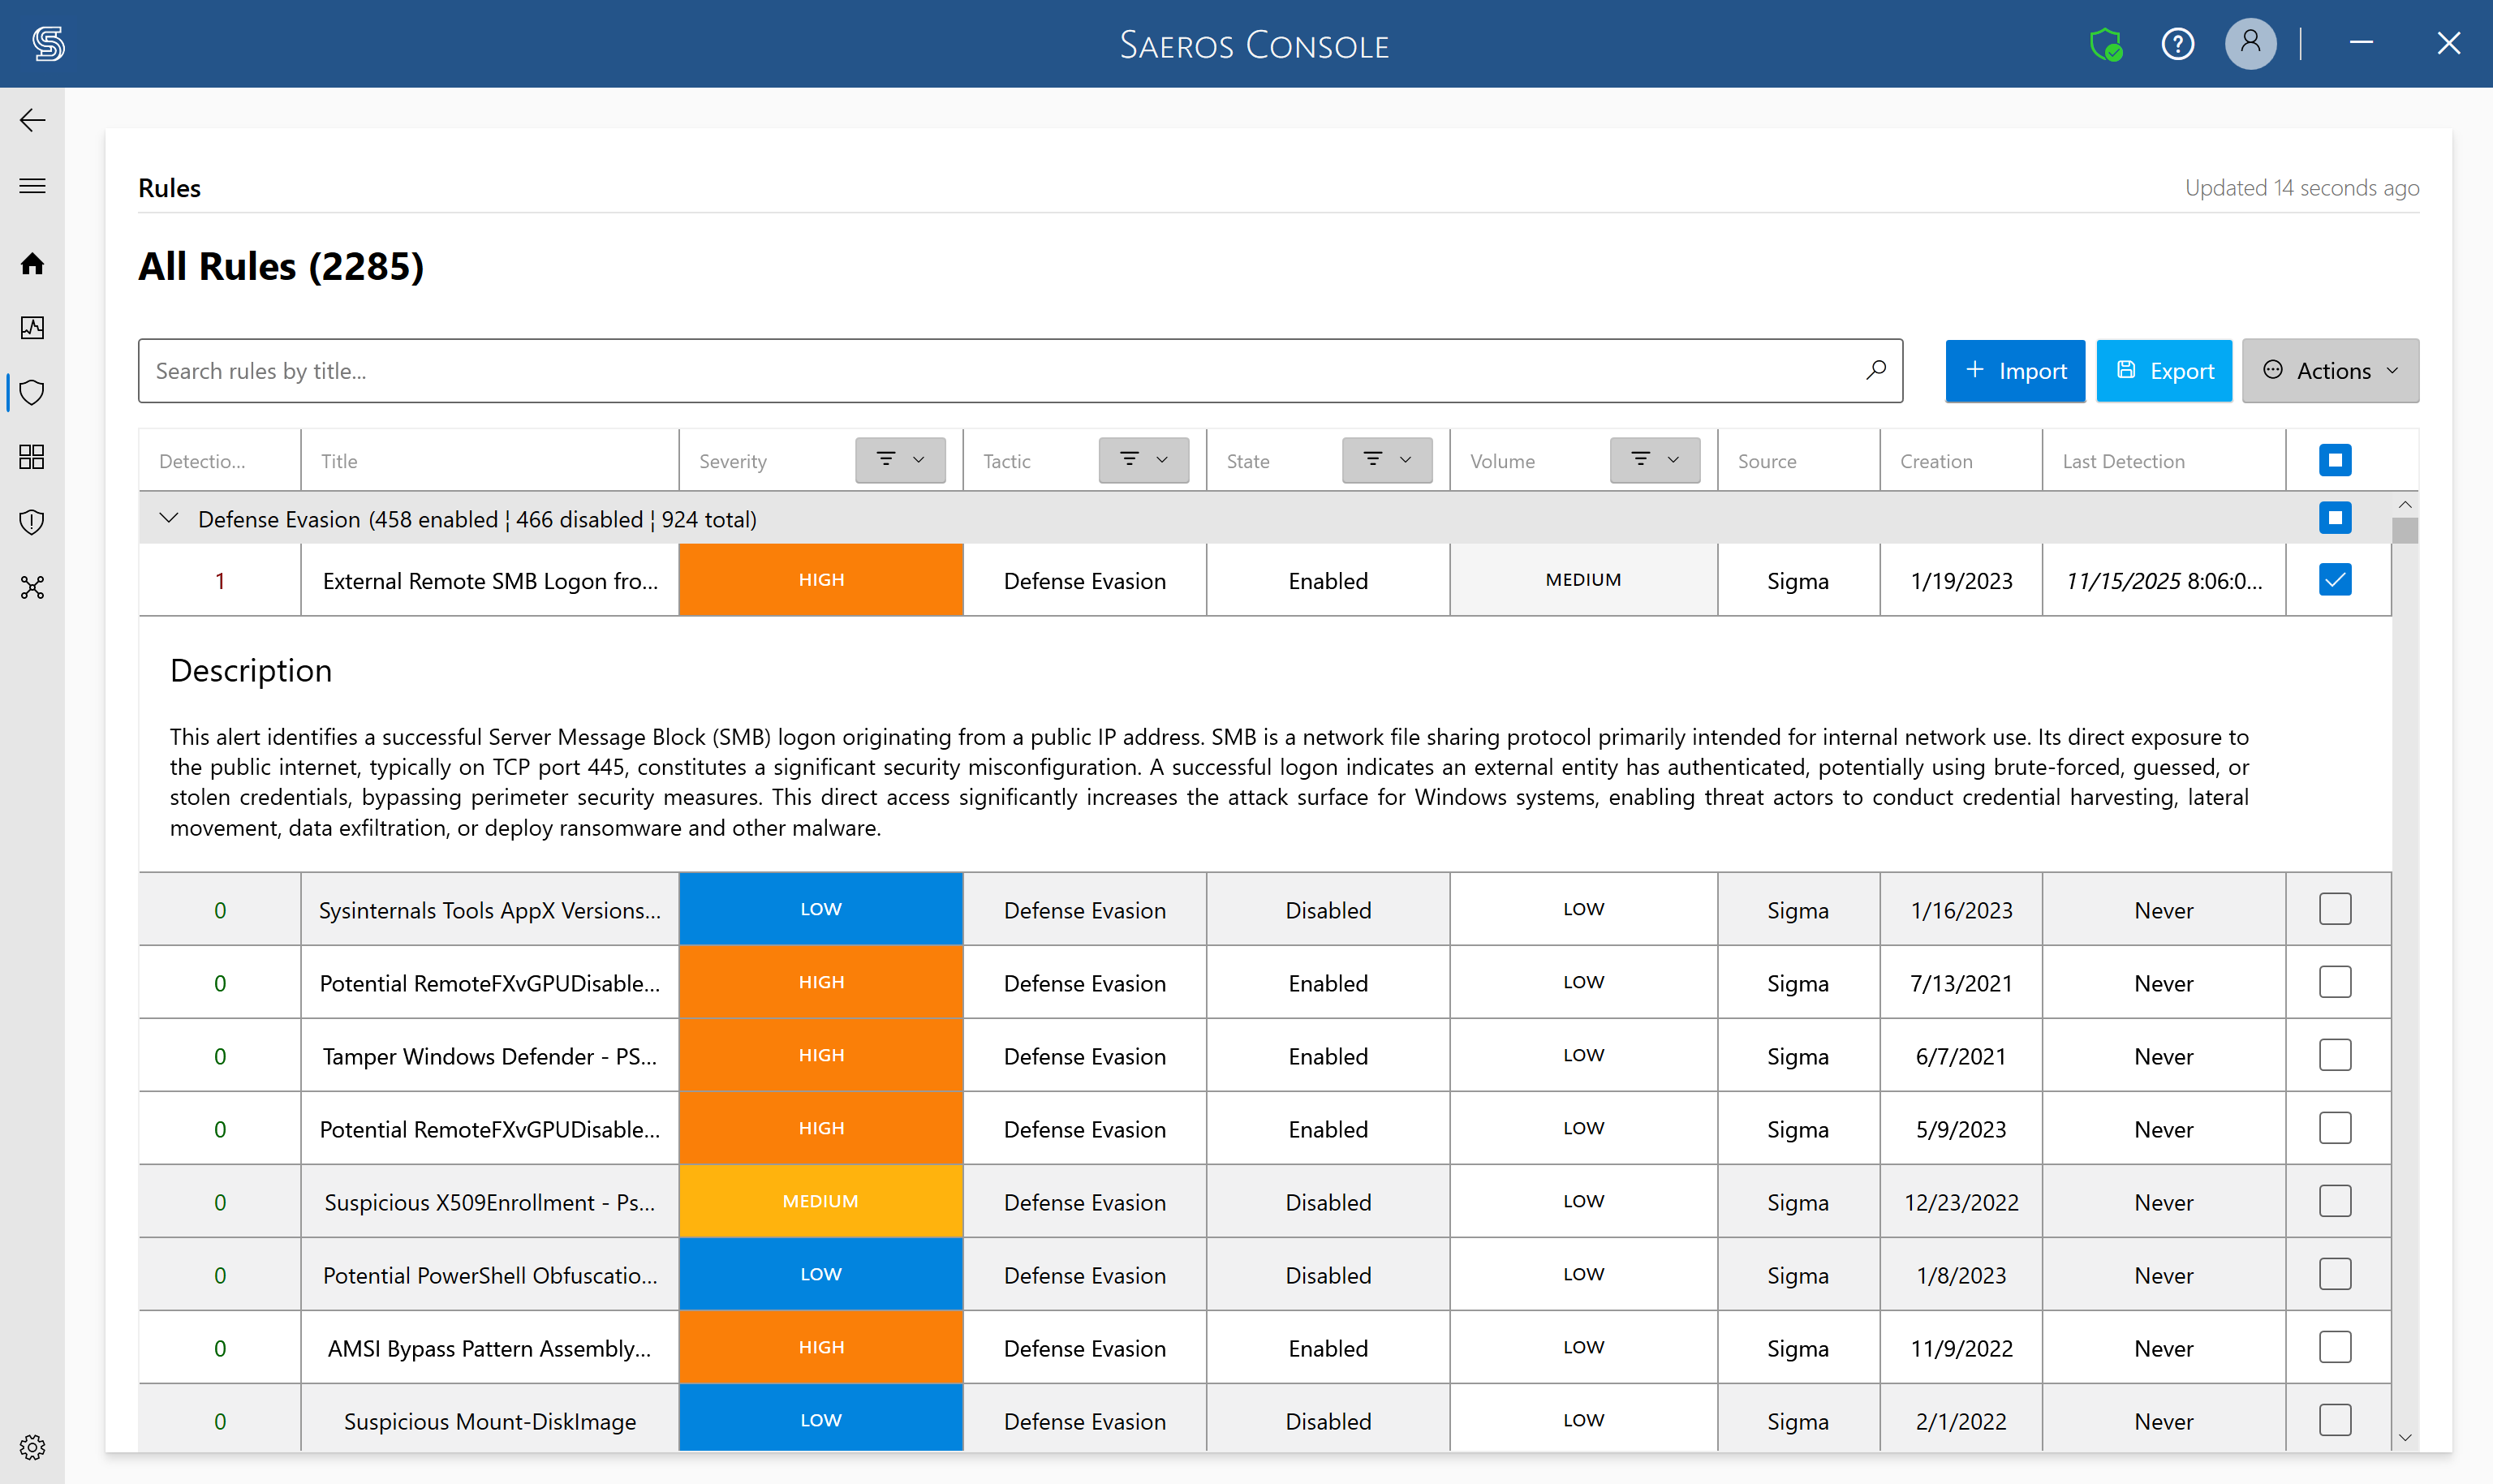Open the network graph icon in the sidebar

pos(32,587)
